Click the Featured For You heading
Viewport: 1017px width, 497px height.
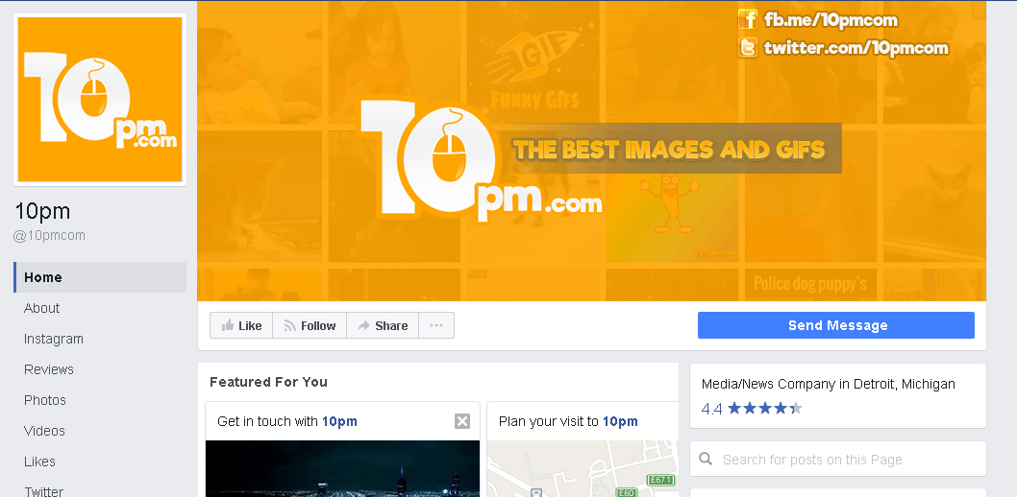pyautogui.click(x=268, y=382)
